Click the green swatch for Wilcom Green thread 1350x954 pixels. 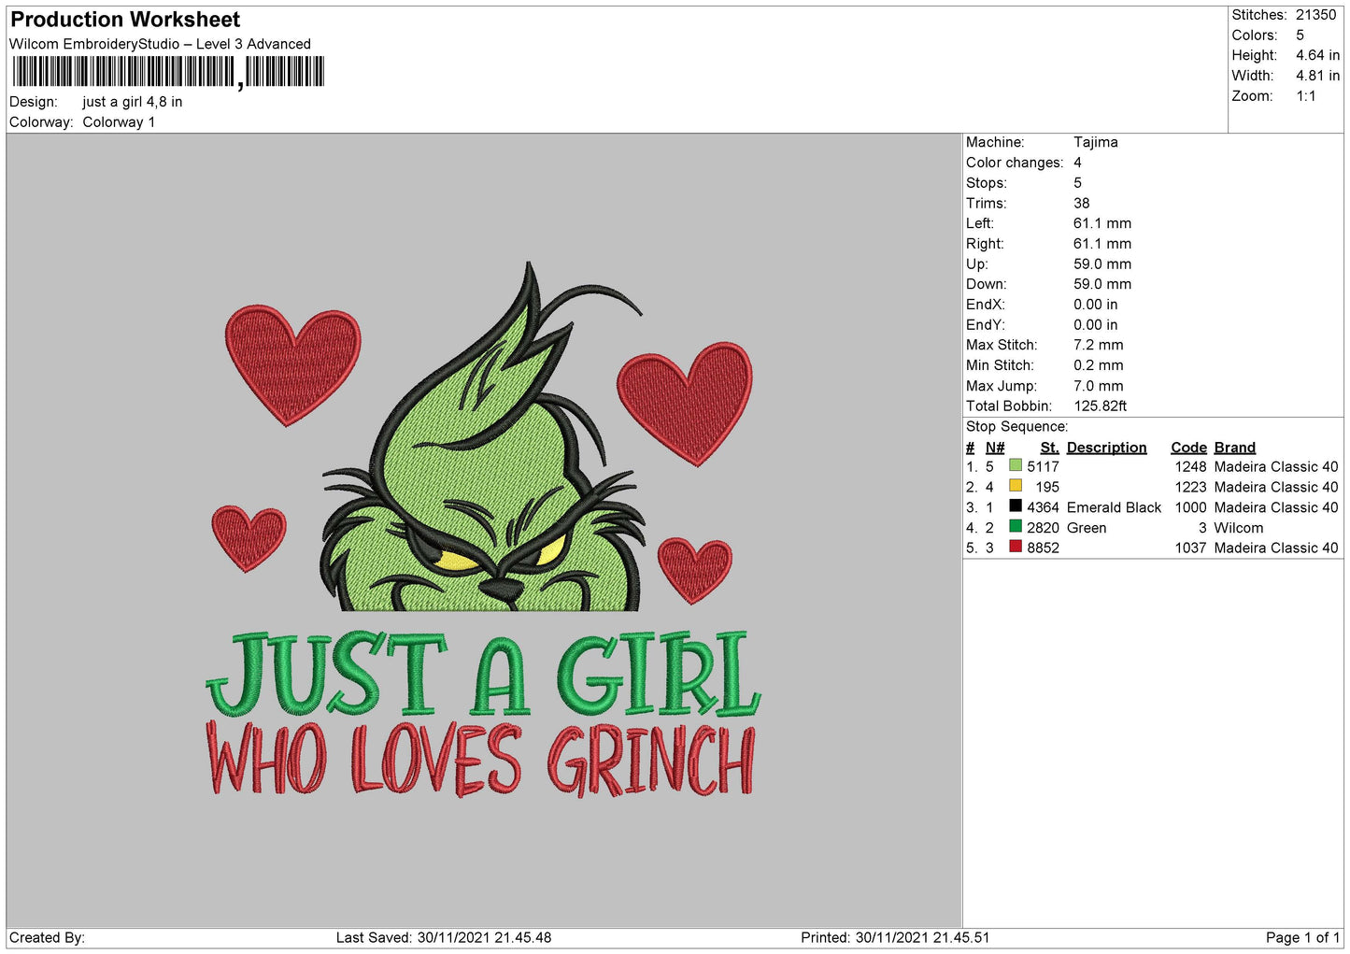coord(1016,527)
